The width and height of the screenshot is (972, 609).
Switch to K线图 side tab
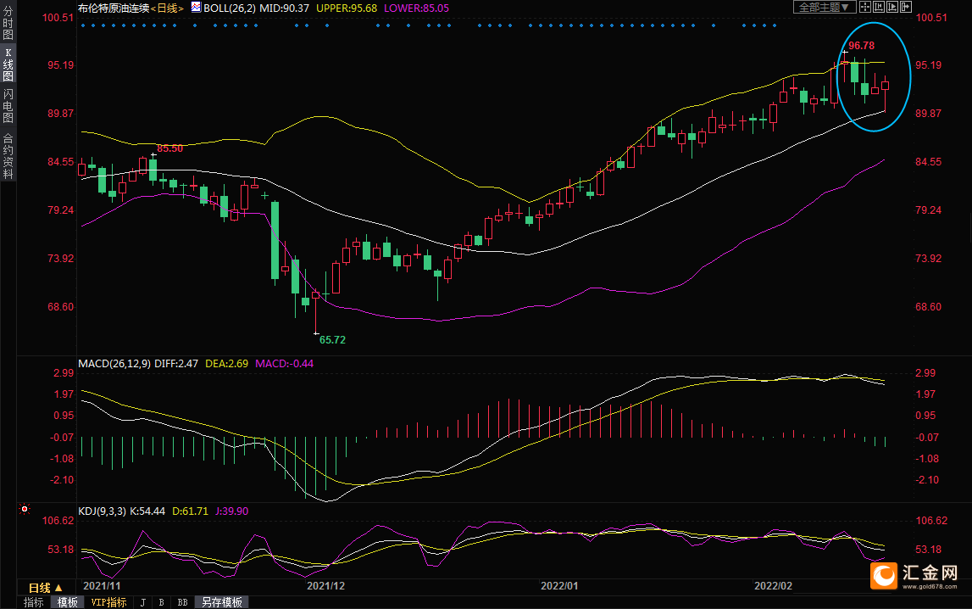(8, 64)
